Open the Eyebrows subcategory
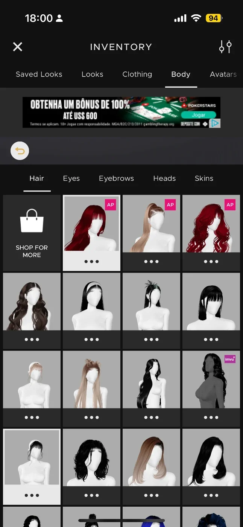 coord(116,178)
